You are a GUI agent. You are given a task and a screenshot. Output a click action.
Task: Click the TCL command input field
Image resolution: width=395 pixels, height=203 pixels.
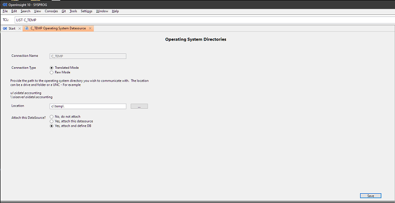[204, 20]
